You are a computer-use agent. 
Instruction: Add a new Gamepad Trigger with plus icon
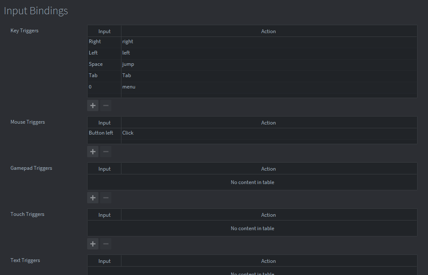click(x=93, y=197)
